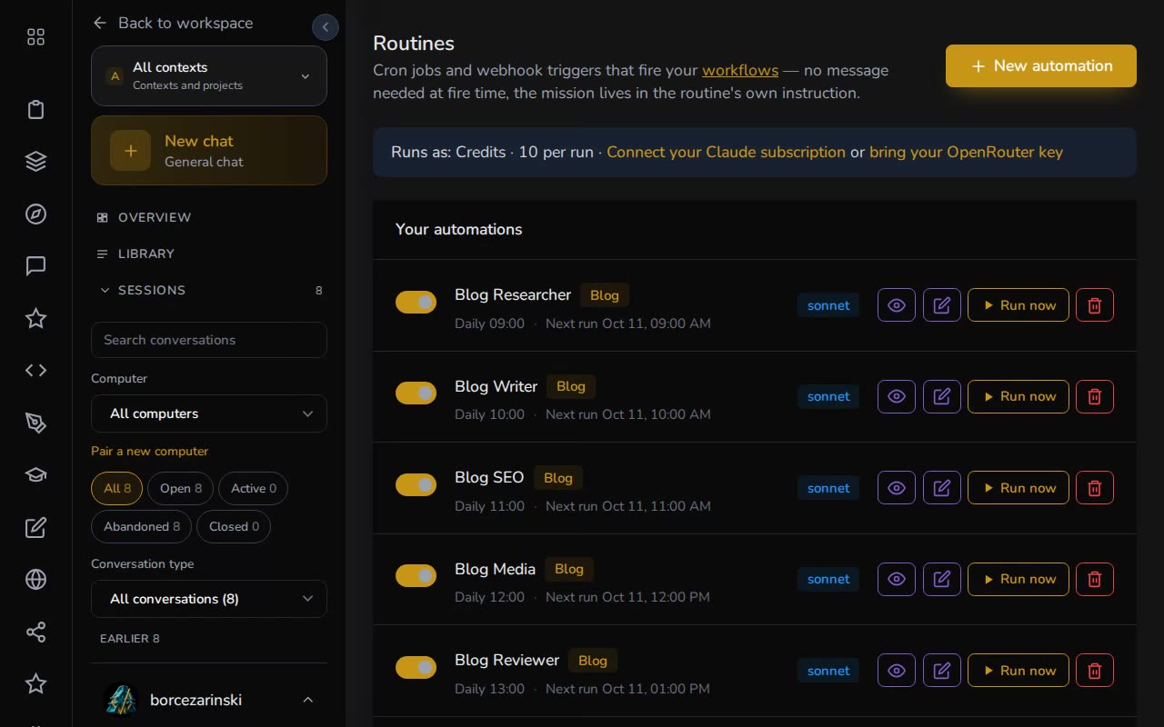Delete the Blog Media automation
The height and width of the screenshot is (727, 1164).
1095,579
